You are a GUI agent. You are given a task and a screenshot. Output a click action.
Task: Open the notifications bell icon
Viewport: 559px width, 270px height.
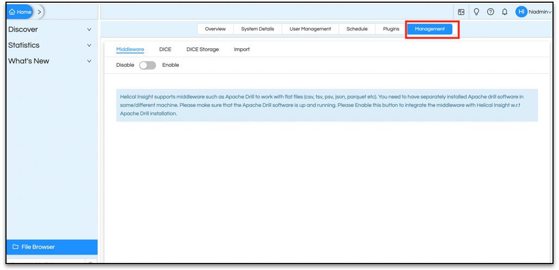point(505,12)
